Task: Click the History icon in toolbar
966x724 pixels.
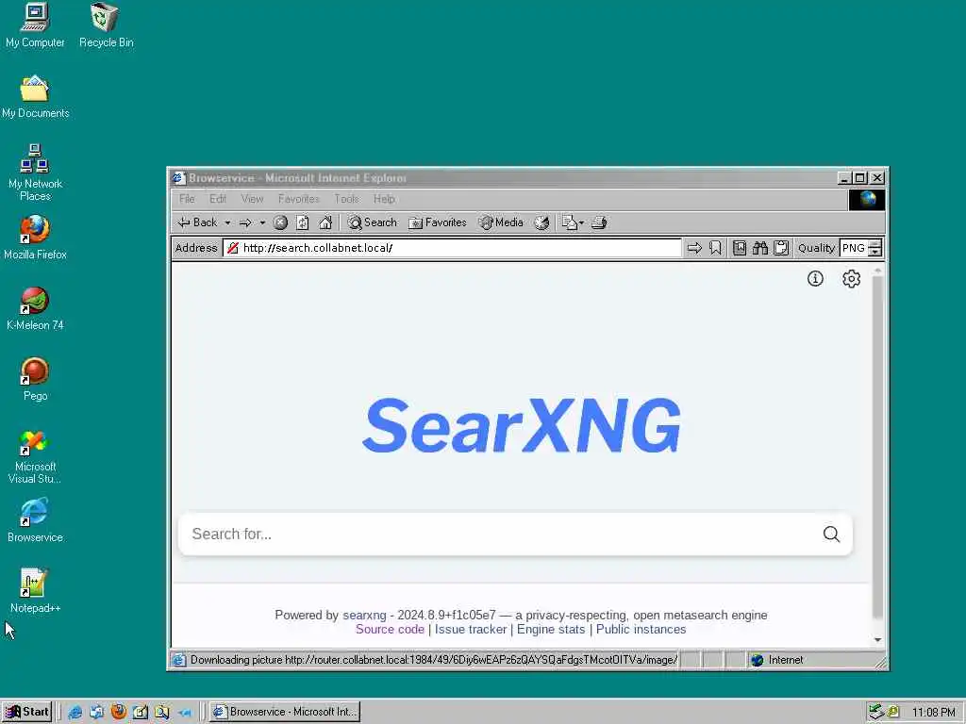Action: tap(541, 222)
